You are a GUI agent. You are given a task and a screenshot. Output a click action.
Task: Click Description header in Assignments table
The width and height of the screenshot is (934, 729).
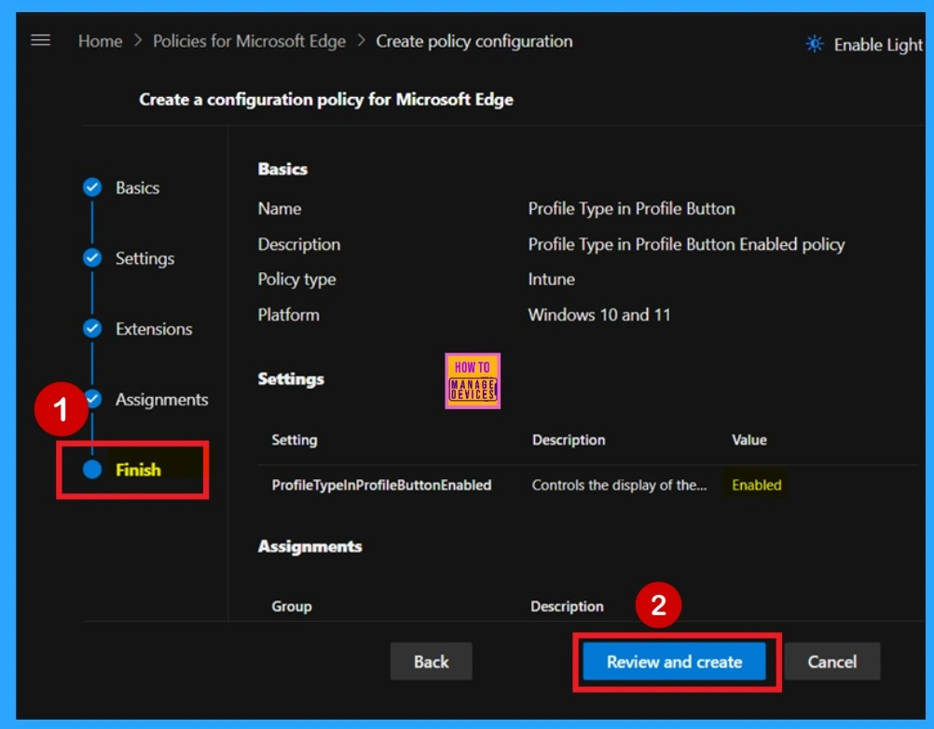click(567, 606)
